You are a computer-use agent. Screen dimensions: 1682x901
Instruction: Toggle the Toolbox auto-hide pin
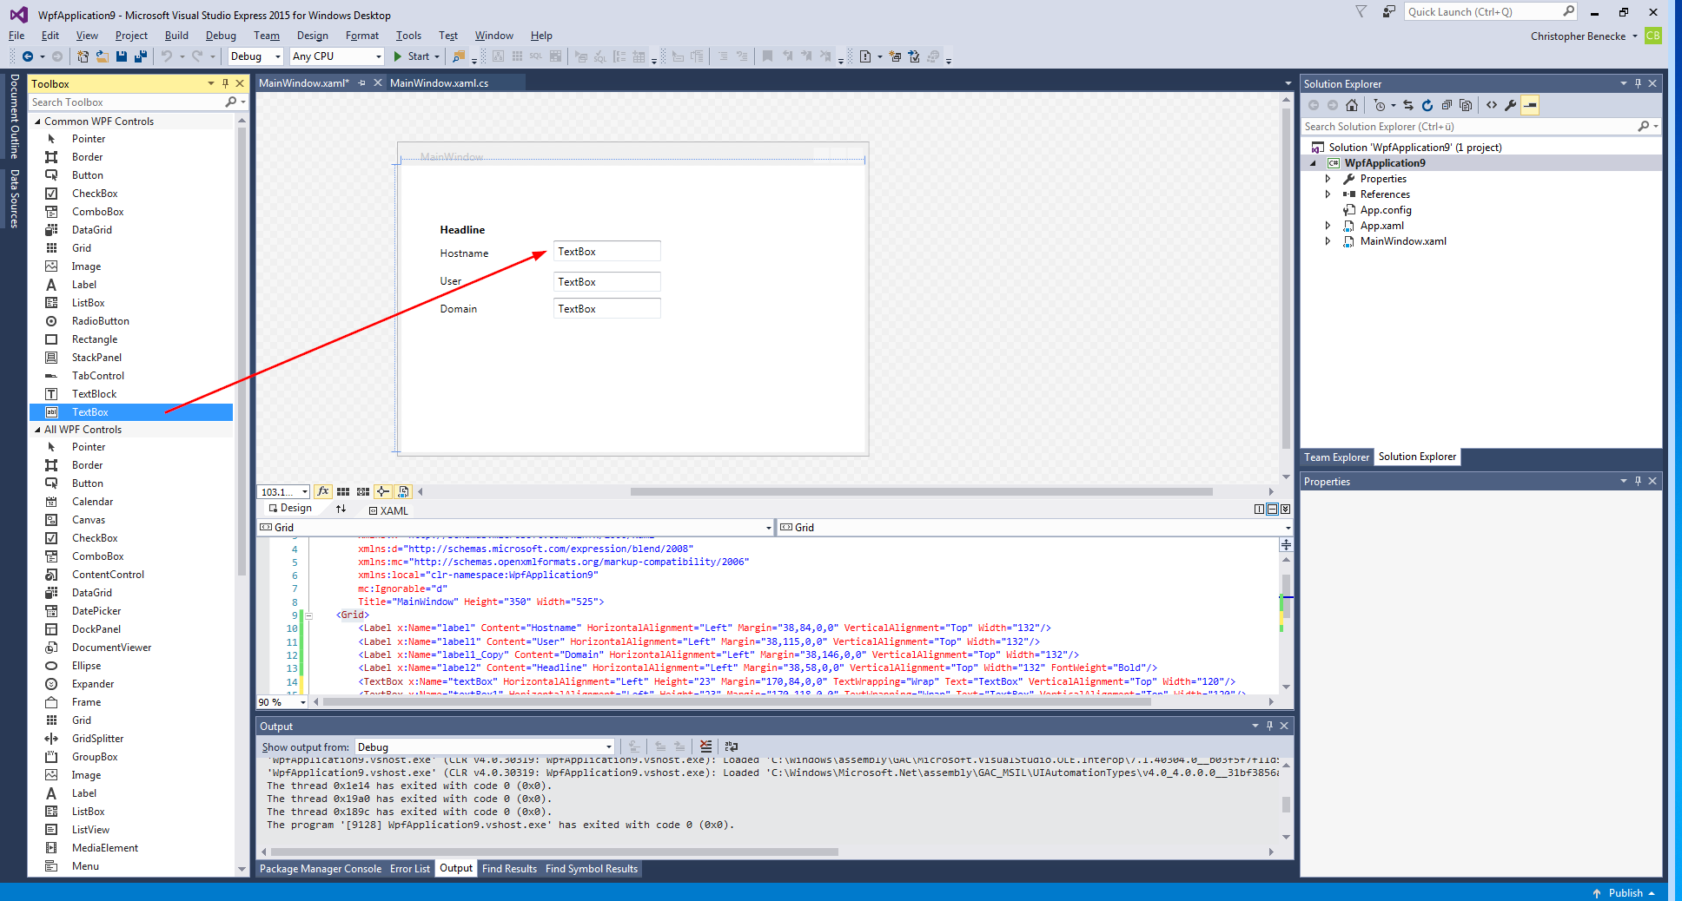[x=225, y=82]
